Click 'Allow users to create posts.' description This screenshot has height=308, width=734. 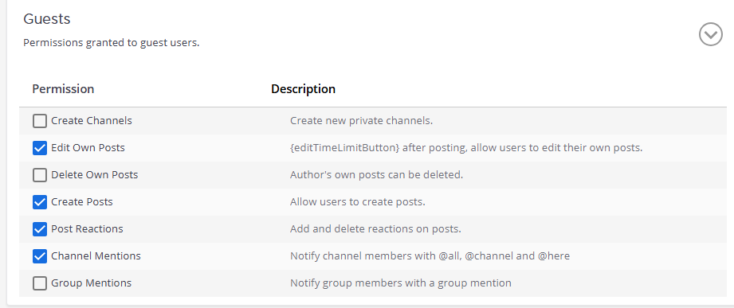tap(358, 202)
